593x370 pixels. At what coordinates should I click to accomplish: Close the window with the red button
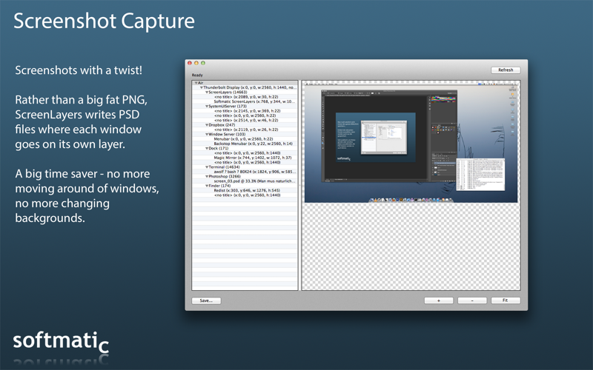pyautogui.click(x=190, y=63)
